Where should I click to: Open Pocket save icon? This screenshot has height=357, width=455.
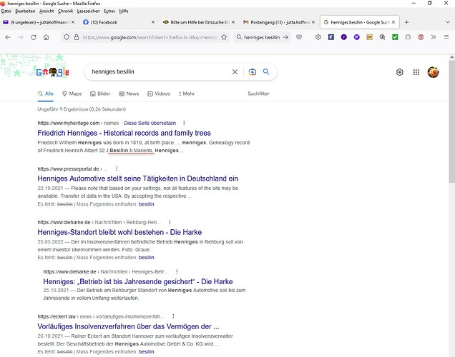point(299,37)
